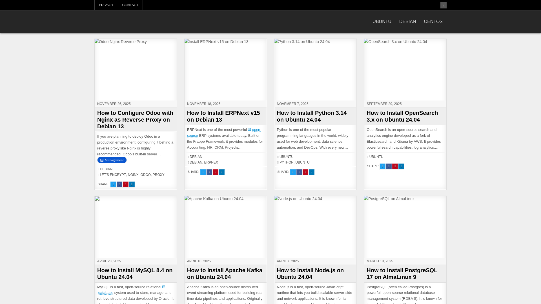Open DEBIAN category above ERPNEXT tag row
Image resolution: width=541 pixels, height=304 pixels.
(x=196, y=157)
